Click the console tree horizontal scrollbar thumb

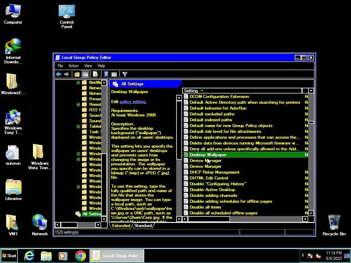click(x=69, y=225)
